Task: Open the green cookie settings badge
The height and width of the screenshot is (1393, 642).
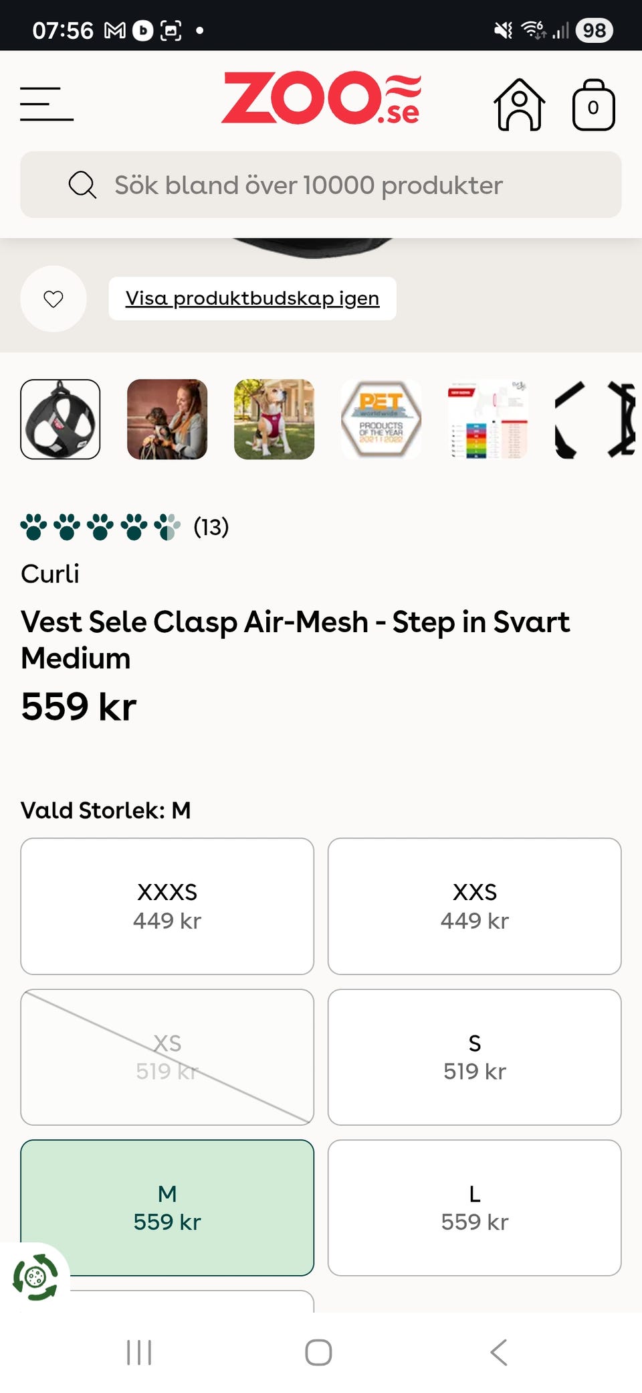Action: click(35, 1277)
